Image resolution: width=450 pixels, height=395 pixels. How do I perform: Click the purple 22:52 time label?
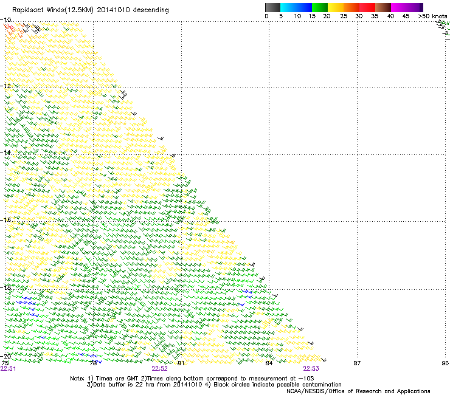pos(159,369)
